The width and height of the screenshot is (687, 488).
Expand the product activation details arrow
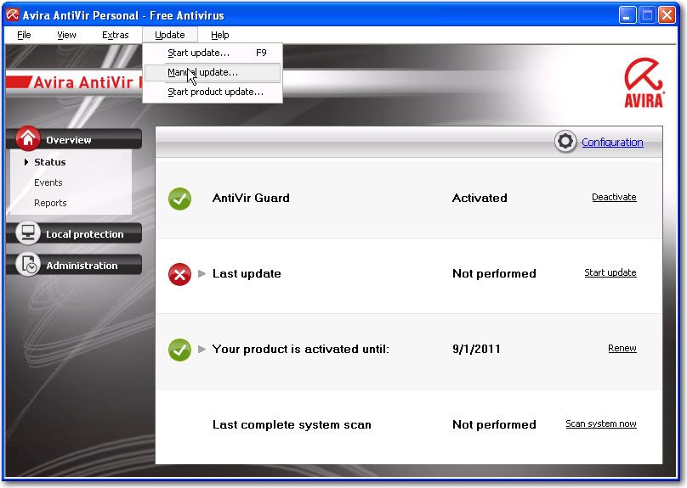202,349
